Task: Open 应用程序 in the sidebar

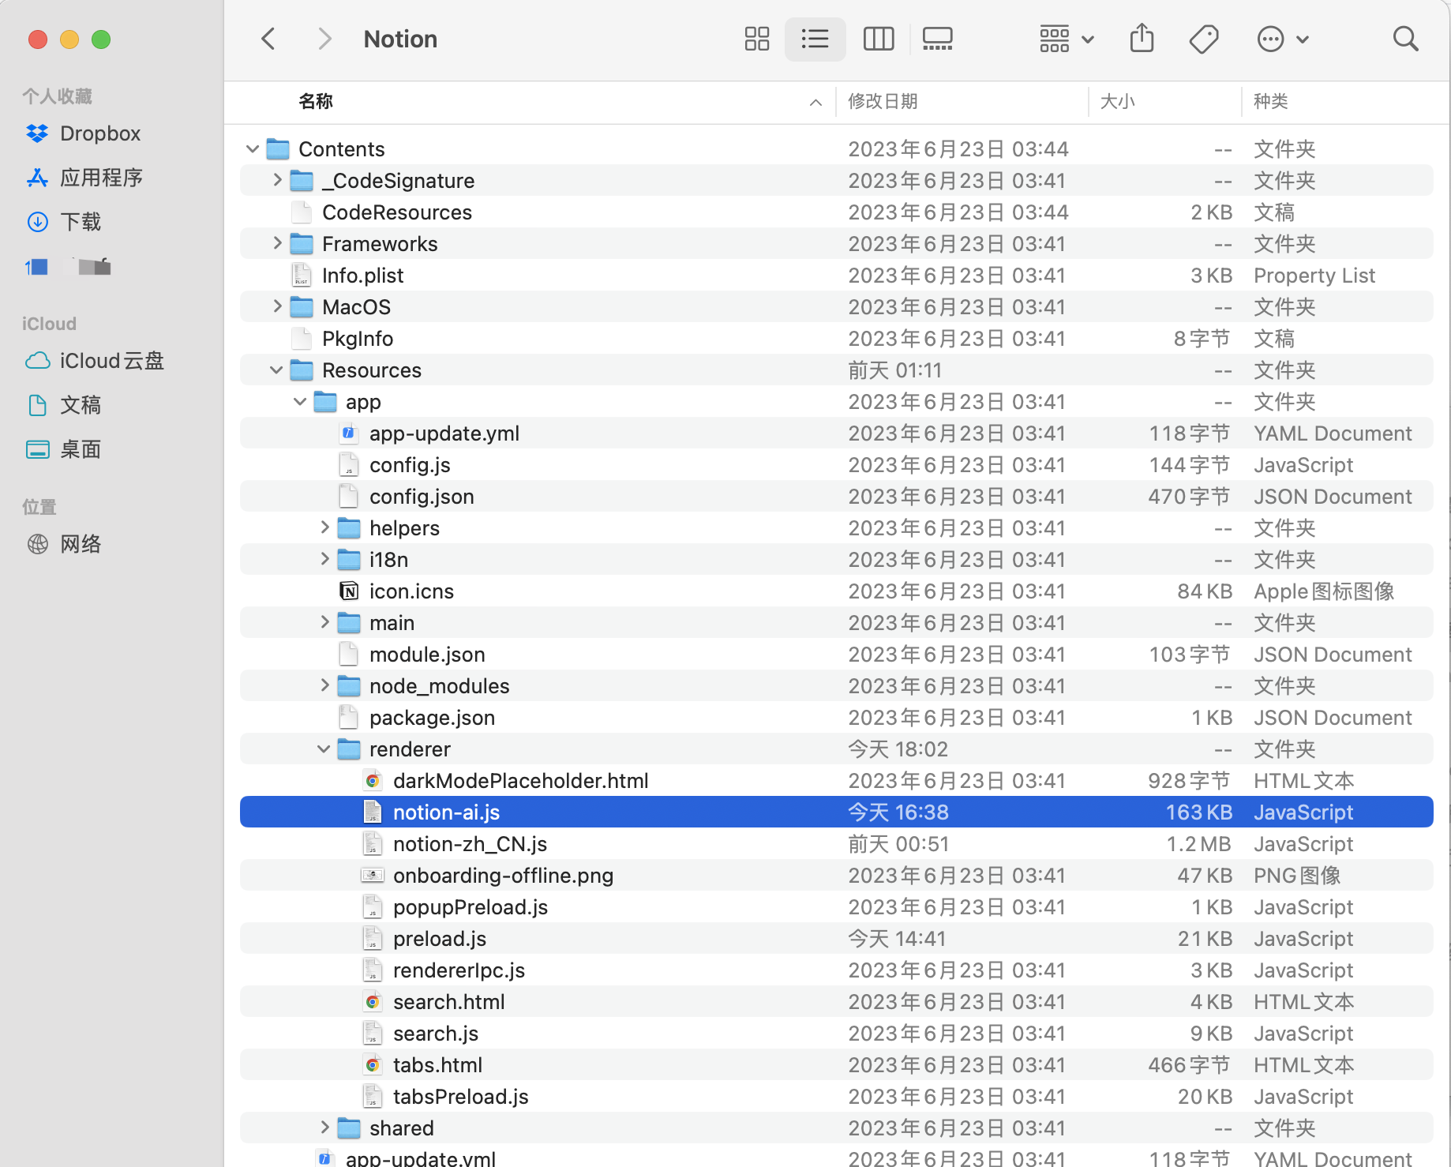Action: 84,178
